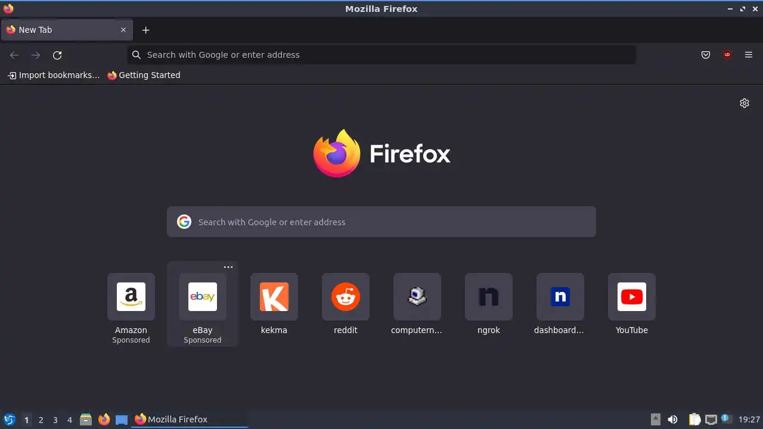The width and height of the screenshot is (763, 429).
Task: Open a new tab with plus button
Action: pyautogui.click(x=146, y=30)
